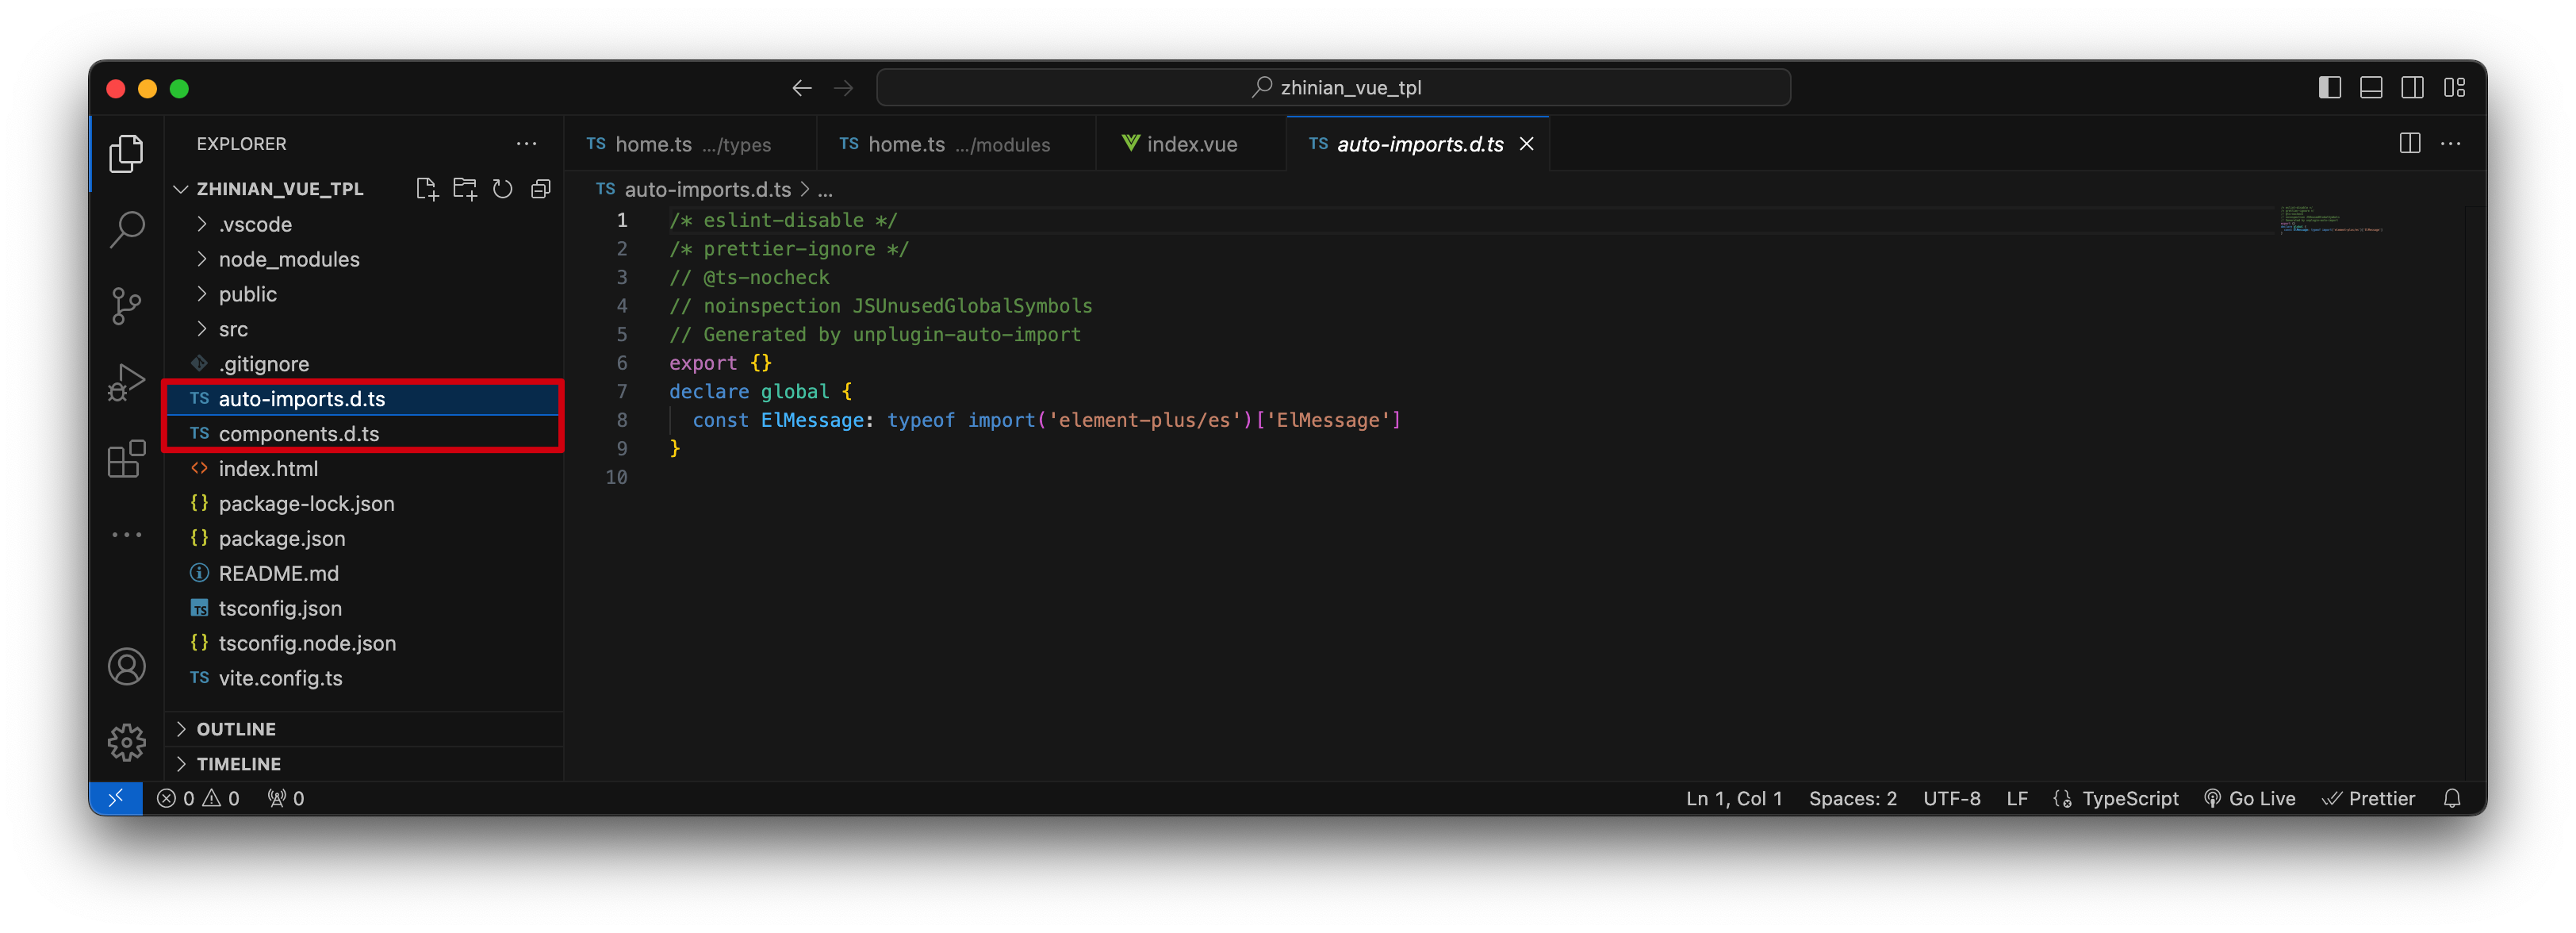Click the New File icon in explorer
Screen dimensions: 2576x933
tap(427, 189)
